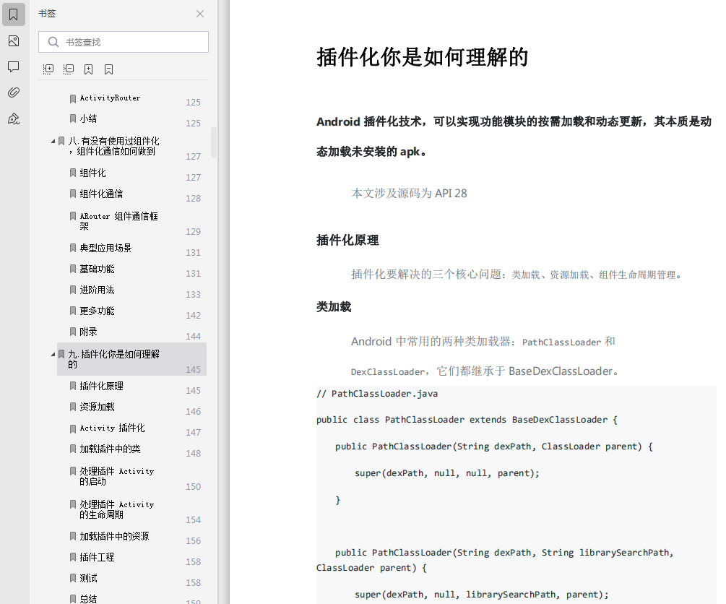Click the 书签查找 search field

click(x=124, y=42)
